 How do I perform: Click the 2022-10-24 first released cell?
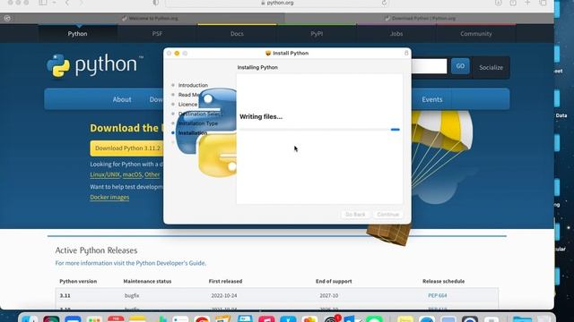coord(224,295)
